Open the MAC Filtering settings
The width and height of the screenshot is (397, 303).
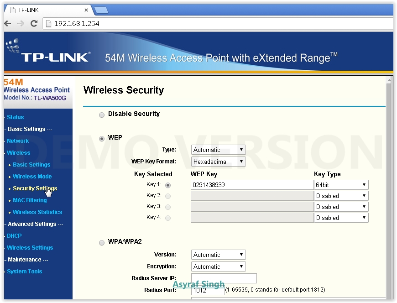(30, 200)
